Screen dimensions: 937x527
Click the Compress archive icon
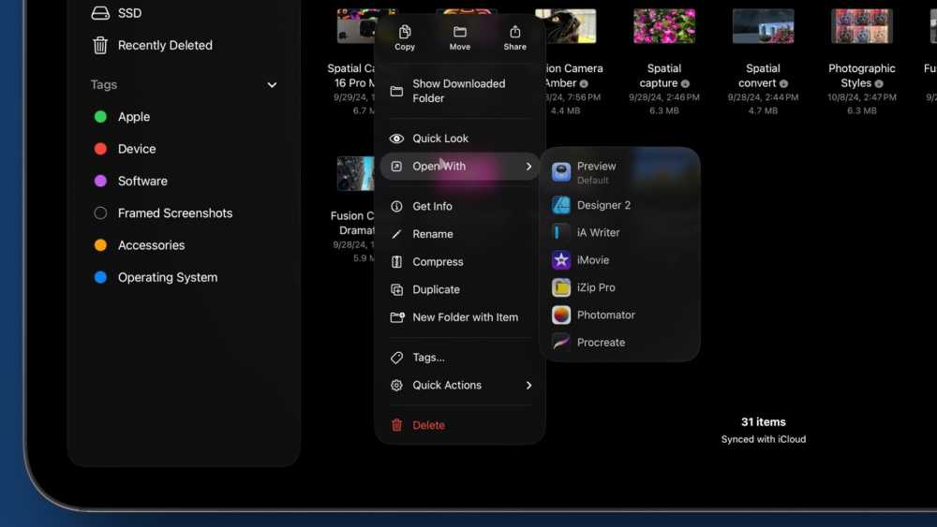coord(396,262)
